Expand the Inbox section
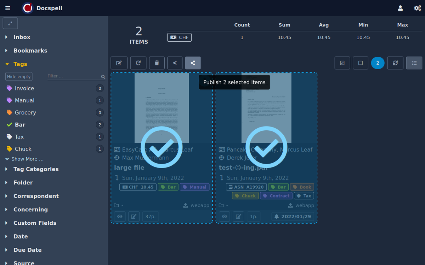This screenshot has width=425, height=265. 22,37
